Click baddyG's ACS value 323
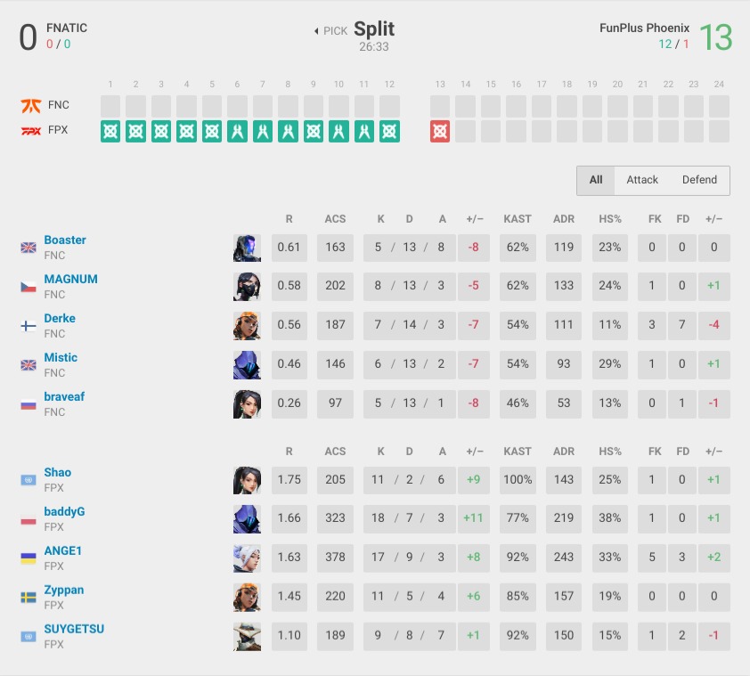 [335, 518]
